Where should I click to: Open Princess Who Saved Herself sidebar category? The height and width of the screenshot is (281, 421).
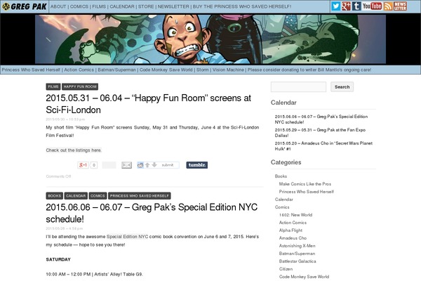coord(307,192)
